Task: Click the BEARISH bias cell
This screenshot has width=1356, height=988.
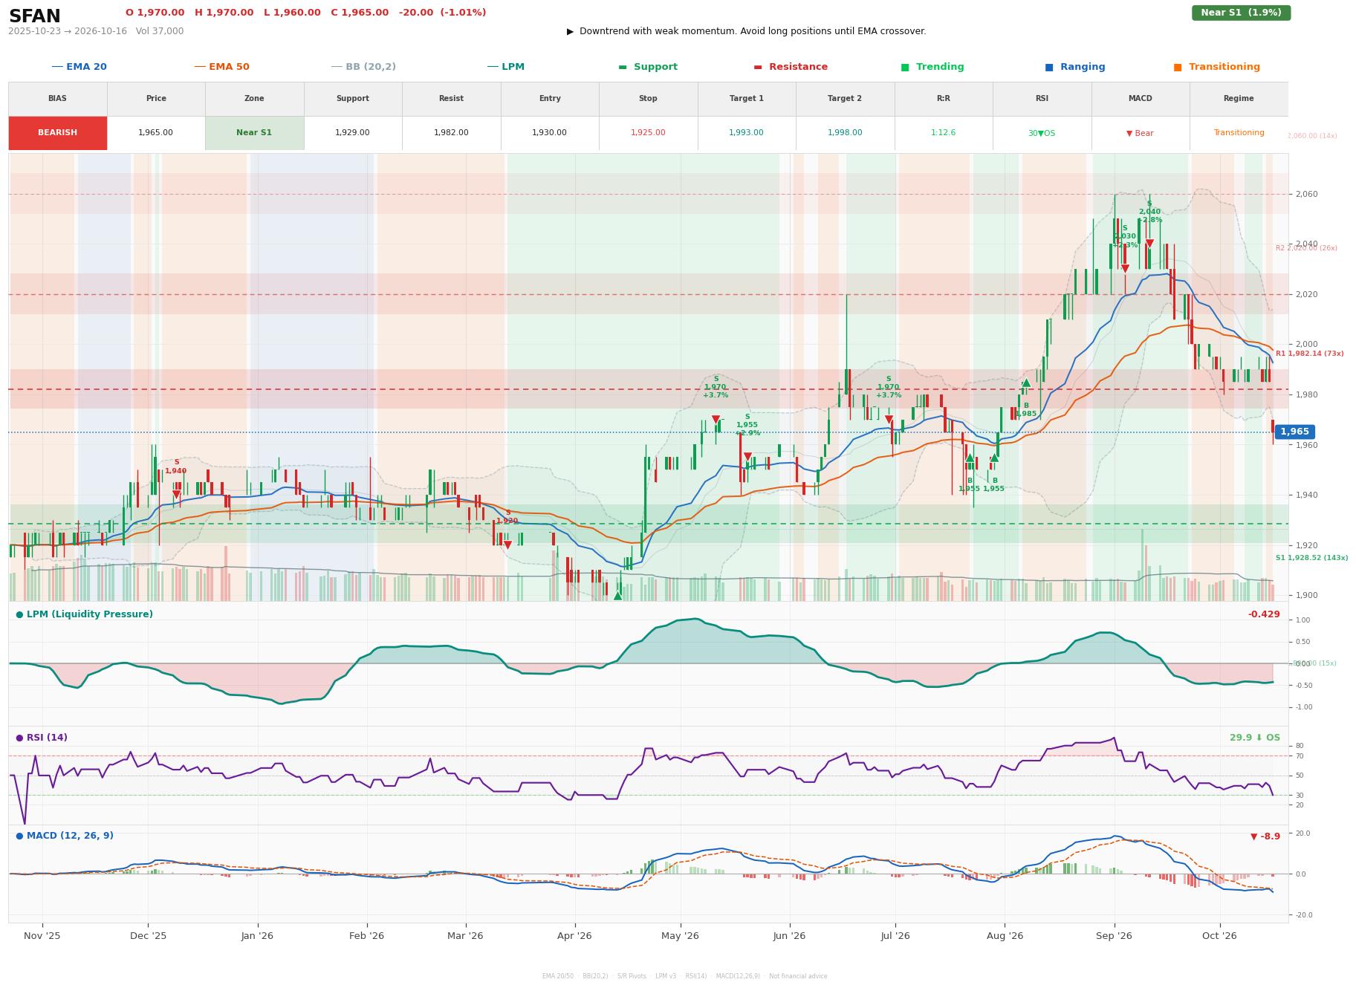Action: coord(58,133)
